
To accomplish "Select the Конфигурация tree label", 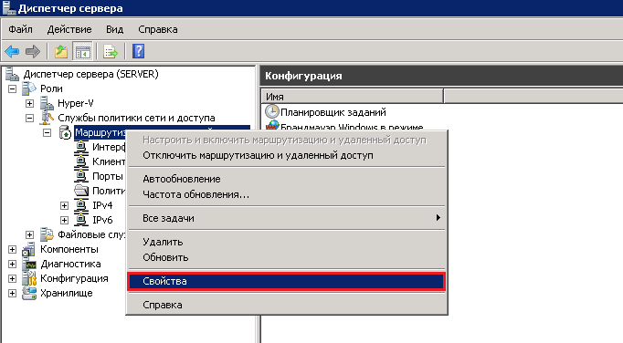I will pos(74,278).
